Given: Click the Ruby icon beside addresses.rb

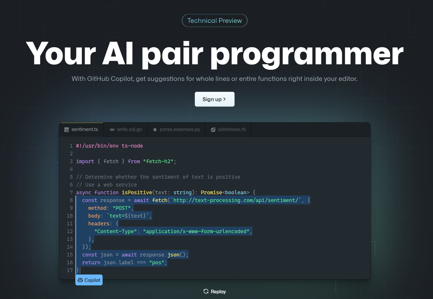Looking at the screenshot, I should (x=213, y=130).
